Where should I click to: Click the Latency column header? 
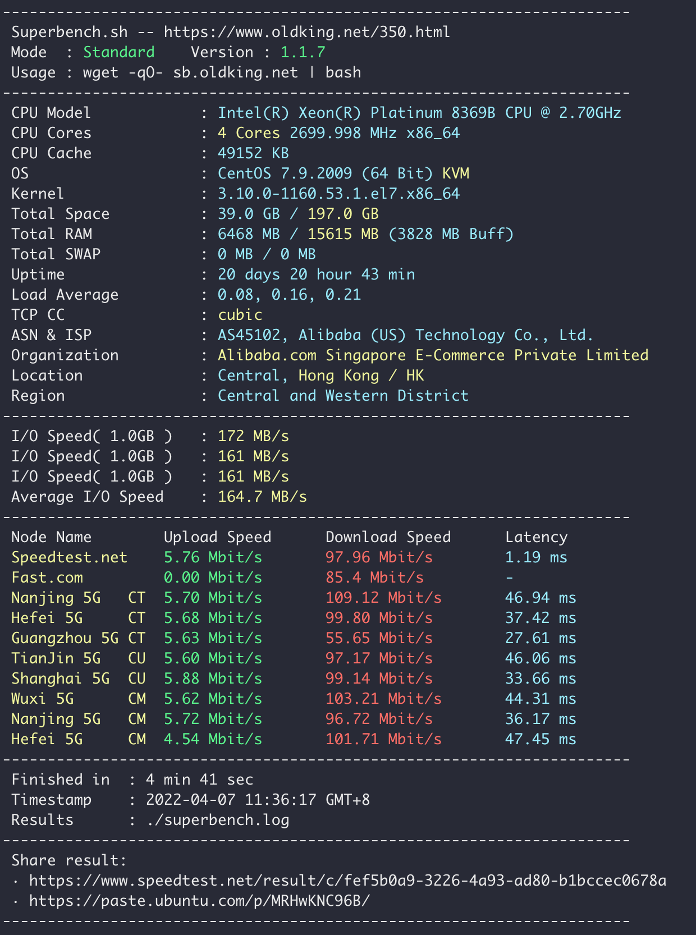click(x=536, y=537)
